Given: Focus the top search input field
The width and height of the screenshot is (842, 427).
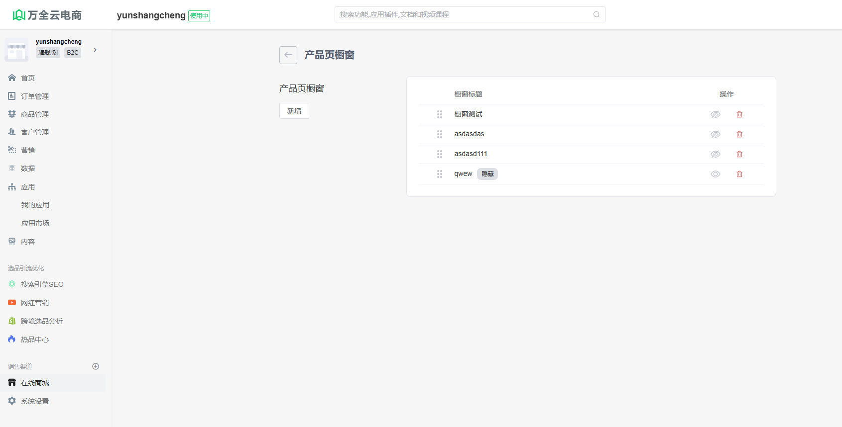Looking at the screenshot, I should [463, 14].
